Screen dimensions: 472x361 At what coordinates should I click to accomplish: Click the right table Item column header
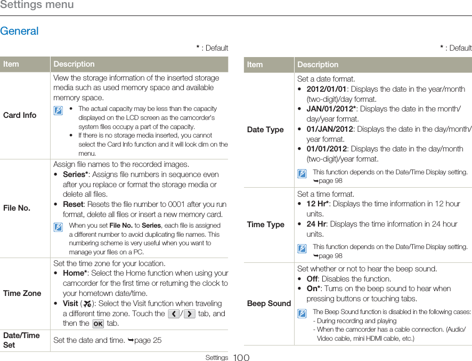tap(269, 65)
